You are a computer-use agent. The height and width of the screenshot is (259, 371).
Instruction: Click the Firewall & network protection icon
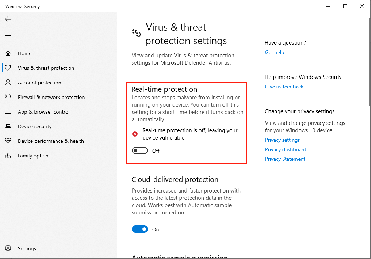8,97
